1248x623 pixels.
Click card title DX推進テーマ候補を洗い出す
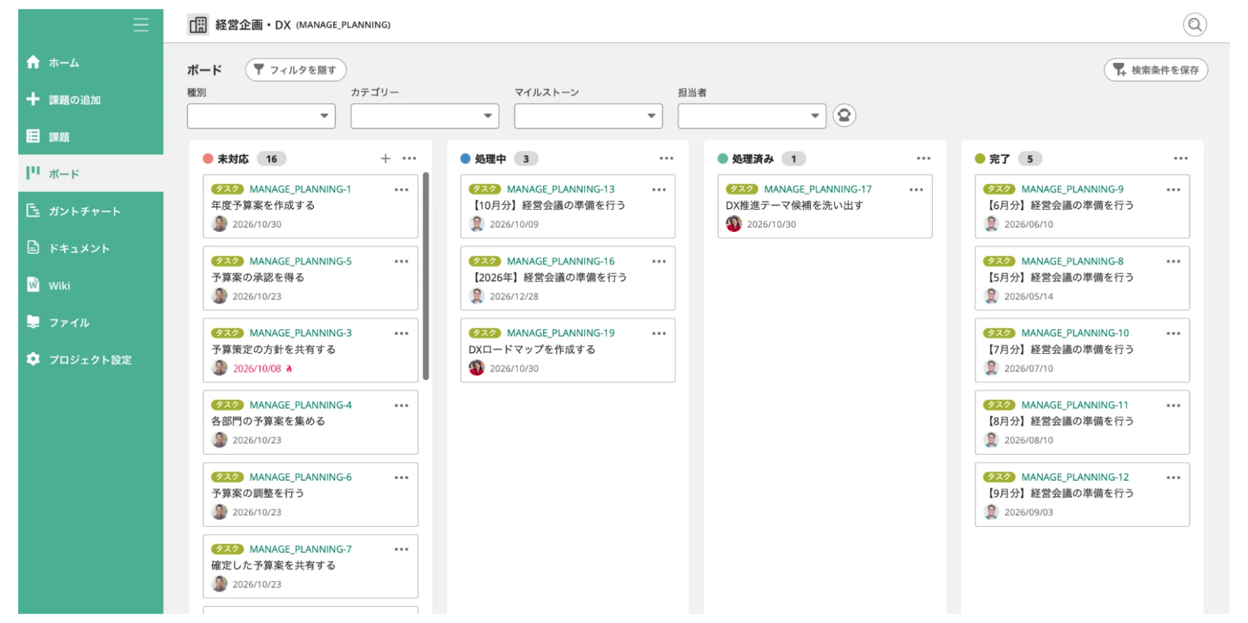tap(794, 205)
